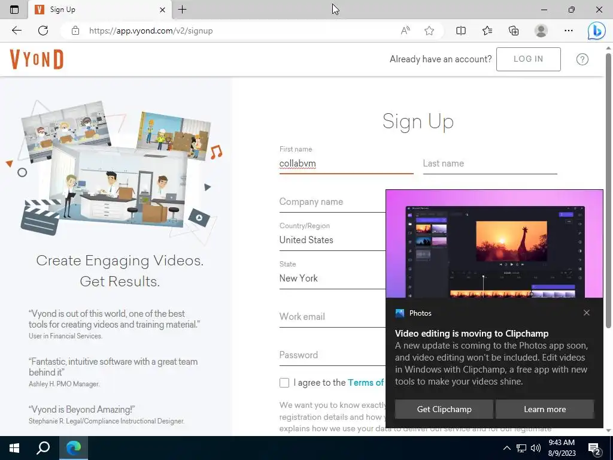613x460 pixels.
Task: Open the browser profile avatar
Action: click(x=541, y=31)
